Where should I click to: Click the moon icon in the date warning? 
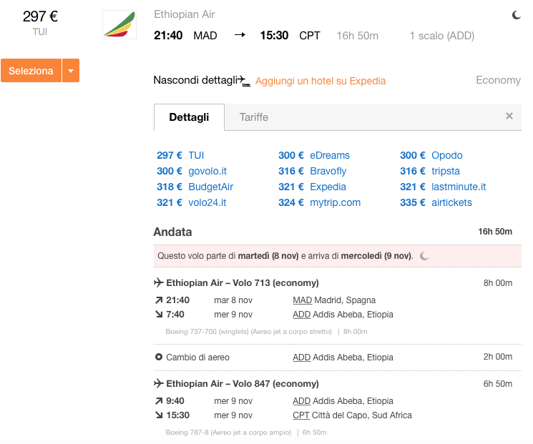pyautogui.click(x=424, y=256)
